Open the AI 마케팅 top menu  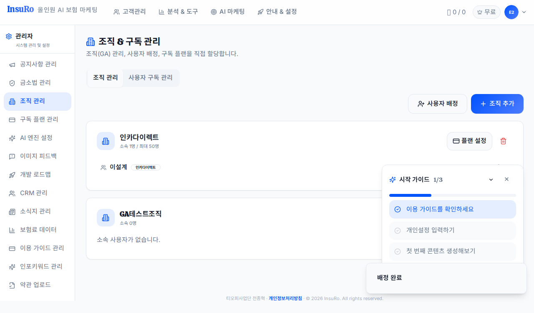pos(228,12)
